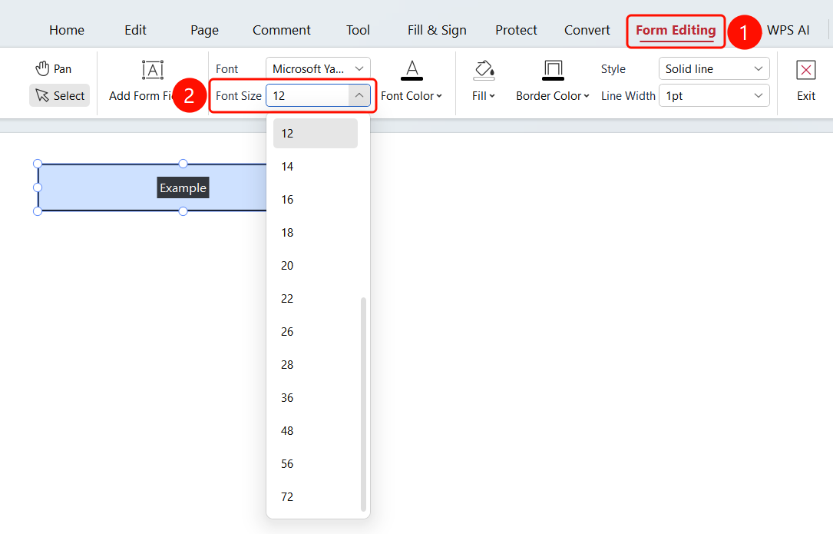
Task: Open the Font family dropdown
Action: coord(318,68)
